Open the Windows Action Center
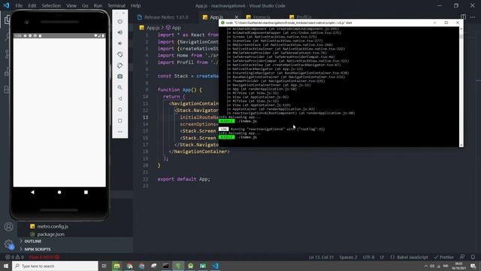Viewport: 481px width, 271px height. tap(473, 266)
